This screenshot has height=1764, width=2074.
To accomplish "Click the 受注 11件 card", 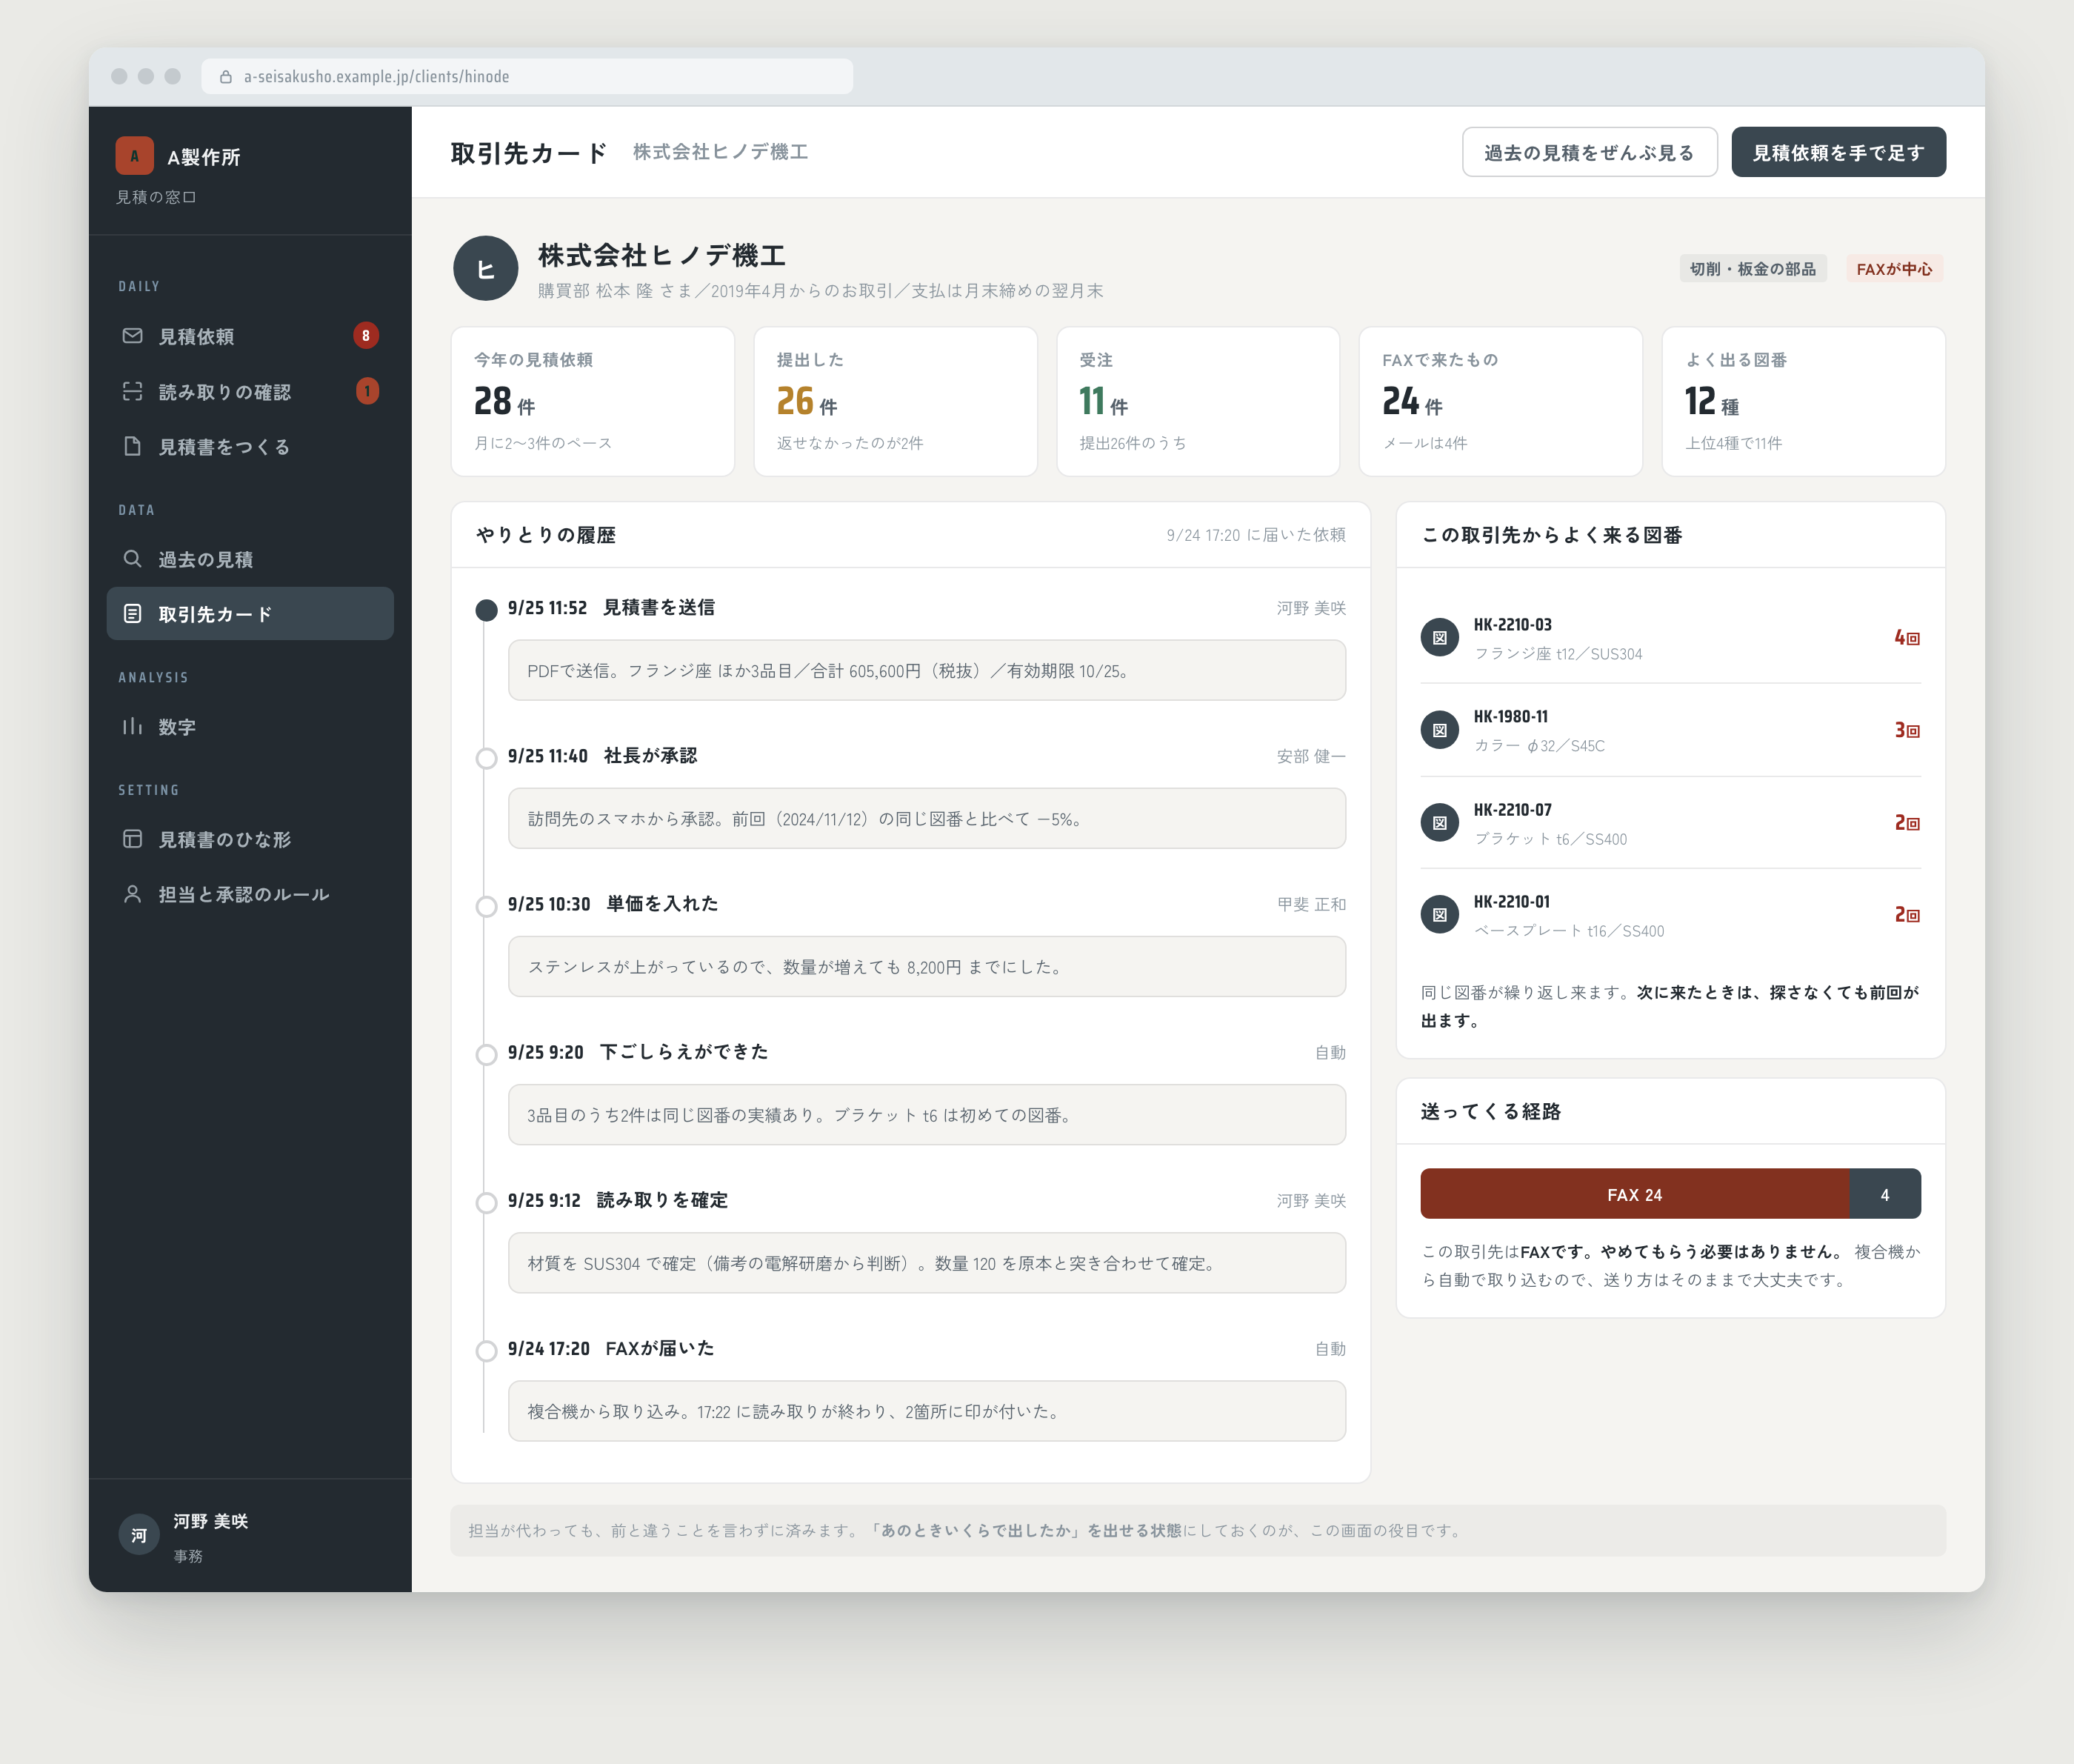I will click(x=1198, y=402).
